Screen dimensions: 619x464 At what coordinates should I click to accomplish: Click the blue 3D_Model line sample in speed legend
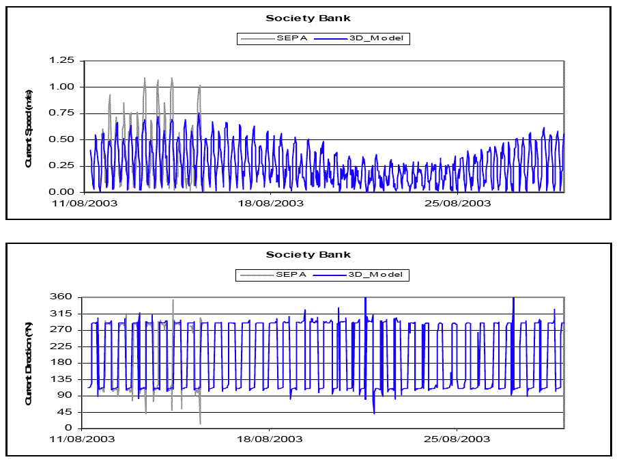[x=343, y=39]
